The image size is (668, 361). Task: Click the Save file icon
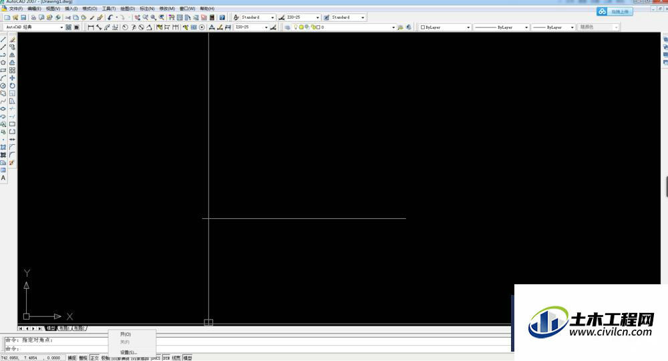point(23,17)
